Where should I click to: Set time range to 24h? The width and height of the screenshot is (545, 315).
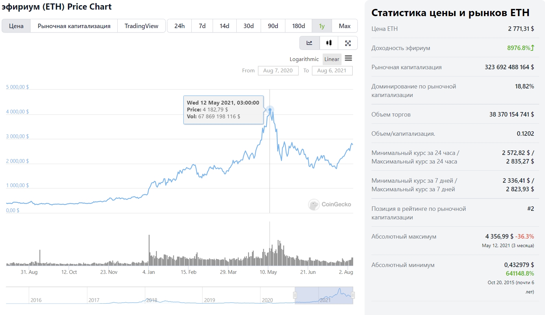(179, 26)
